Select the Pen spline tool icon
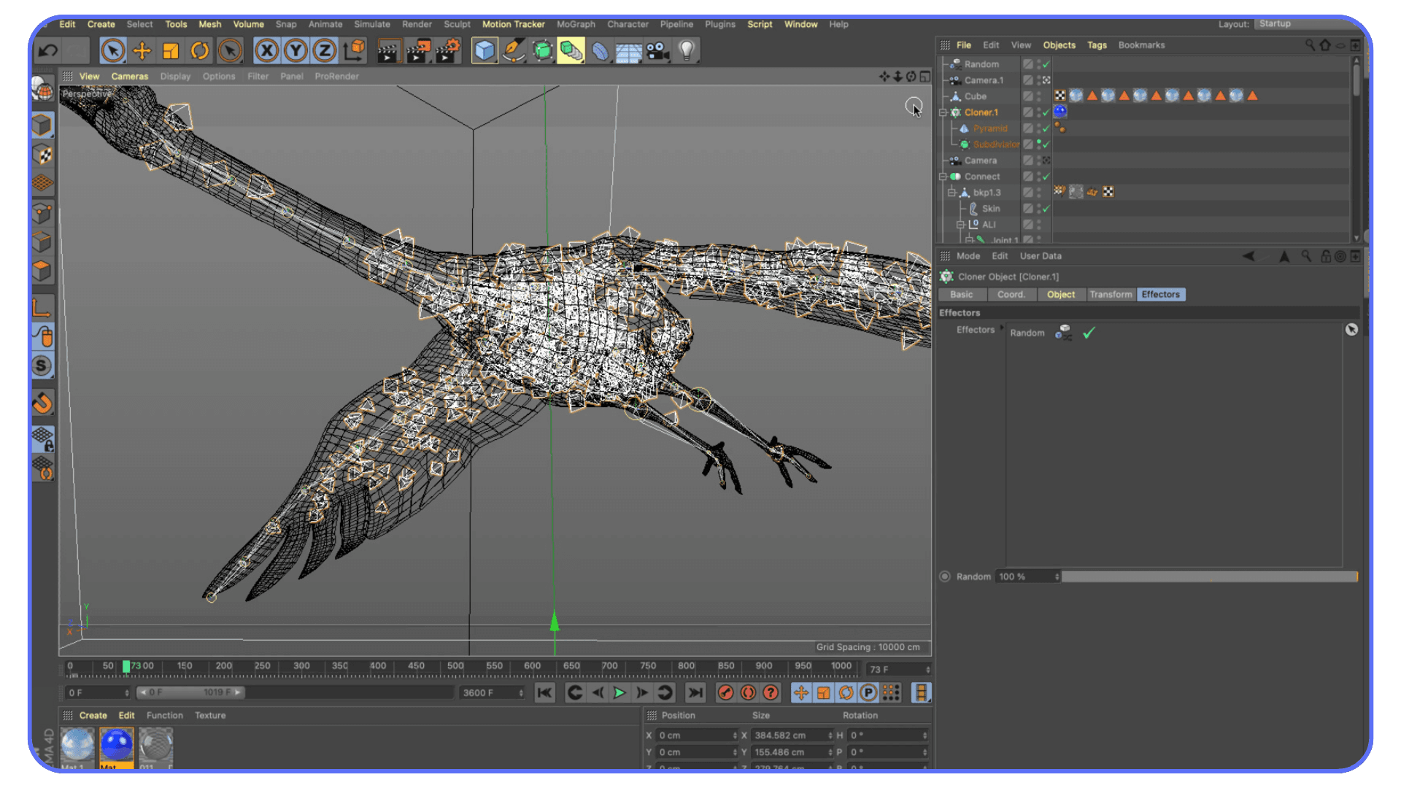Screen dimensions: 1401x788 (x=513, y=50)
